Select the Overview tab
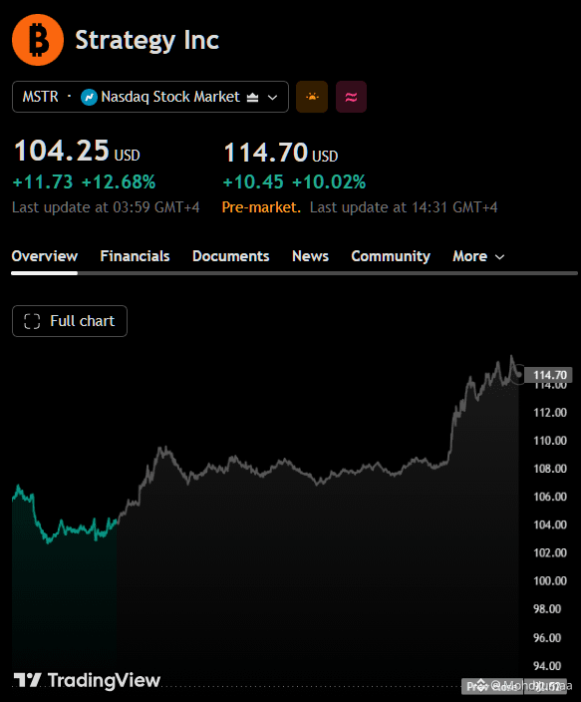This screenshot has width=581, height=702. pos(44,256)
